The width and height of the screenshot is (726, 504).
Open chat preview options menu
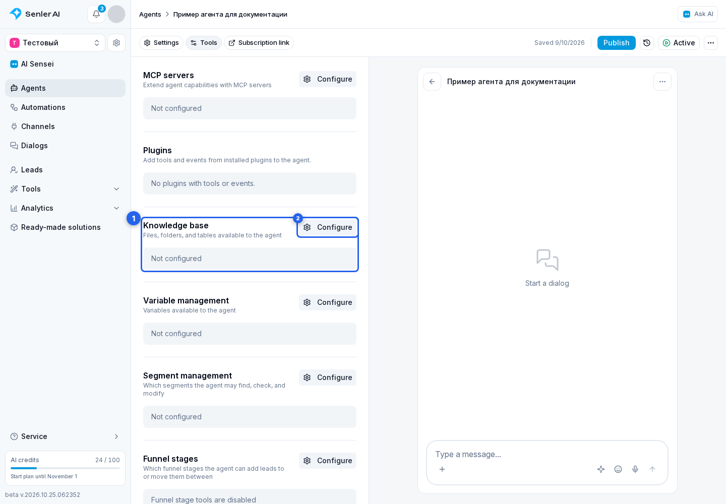(x=662, y=82)
